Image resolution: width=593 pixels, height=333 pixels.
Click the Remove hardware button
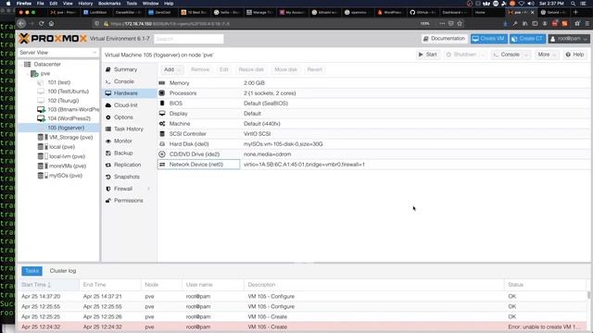200,69
